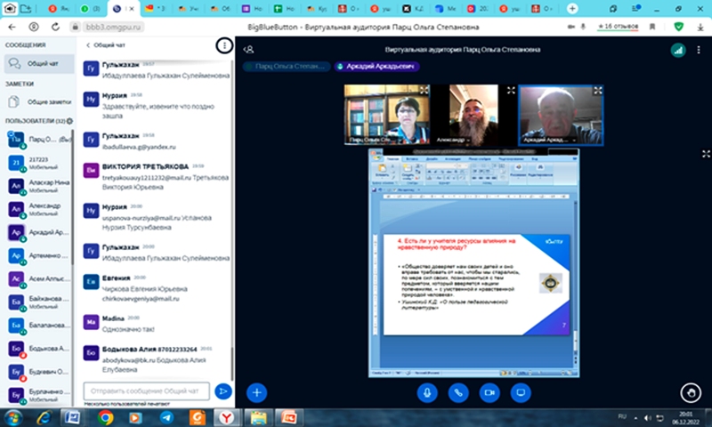Open the green Protect shield icon
The image size is (712, 427).
[678, 27]
